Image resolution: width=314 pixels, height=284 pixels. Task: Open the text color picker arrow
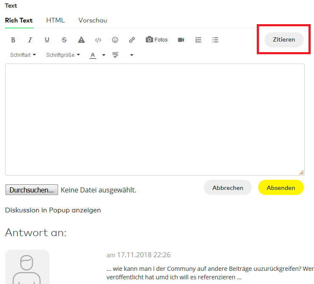(104, 55)
